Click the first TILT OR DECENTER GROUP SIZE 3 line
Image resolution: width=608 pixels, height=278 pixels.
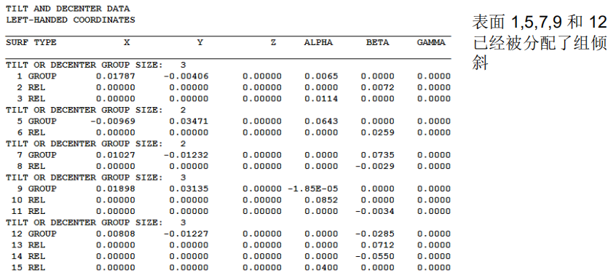click(x=96, y=65)
